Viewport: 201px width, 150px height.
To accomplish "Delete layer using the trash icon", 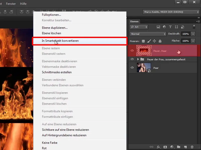I will click(x=192, y=147).
